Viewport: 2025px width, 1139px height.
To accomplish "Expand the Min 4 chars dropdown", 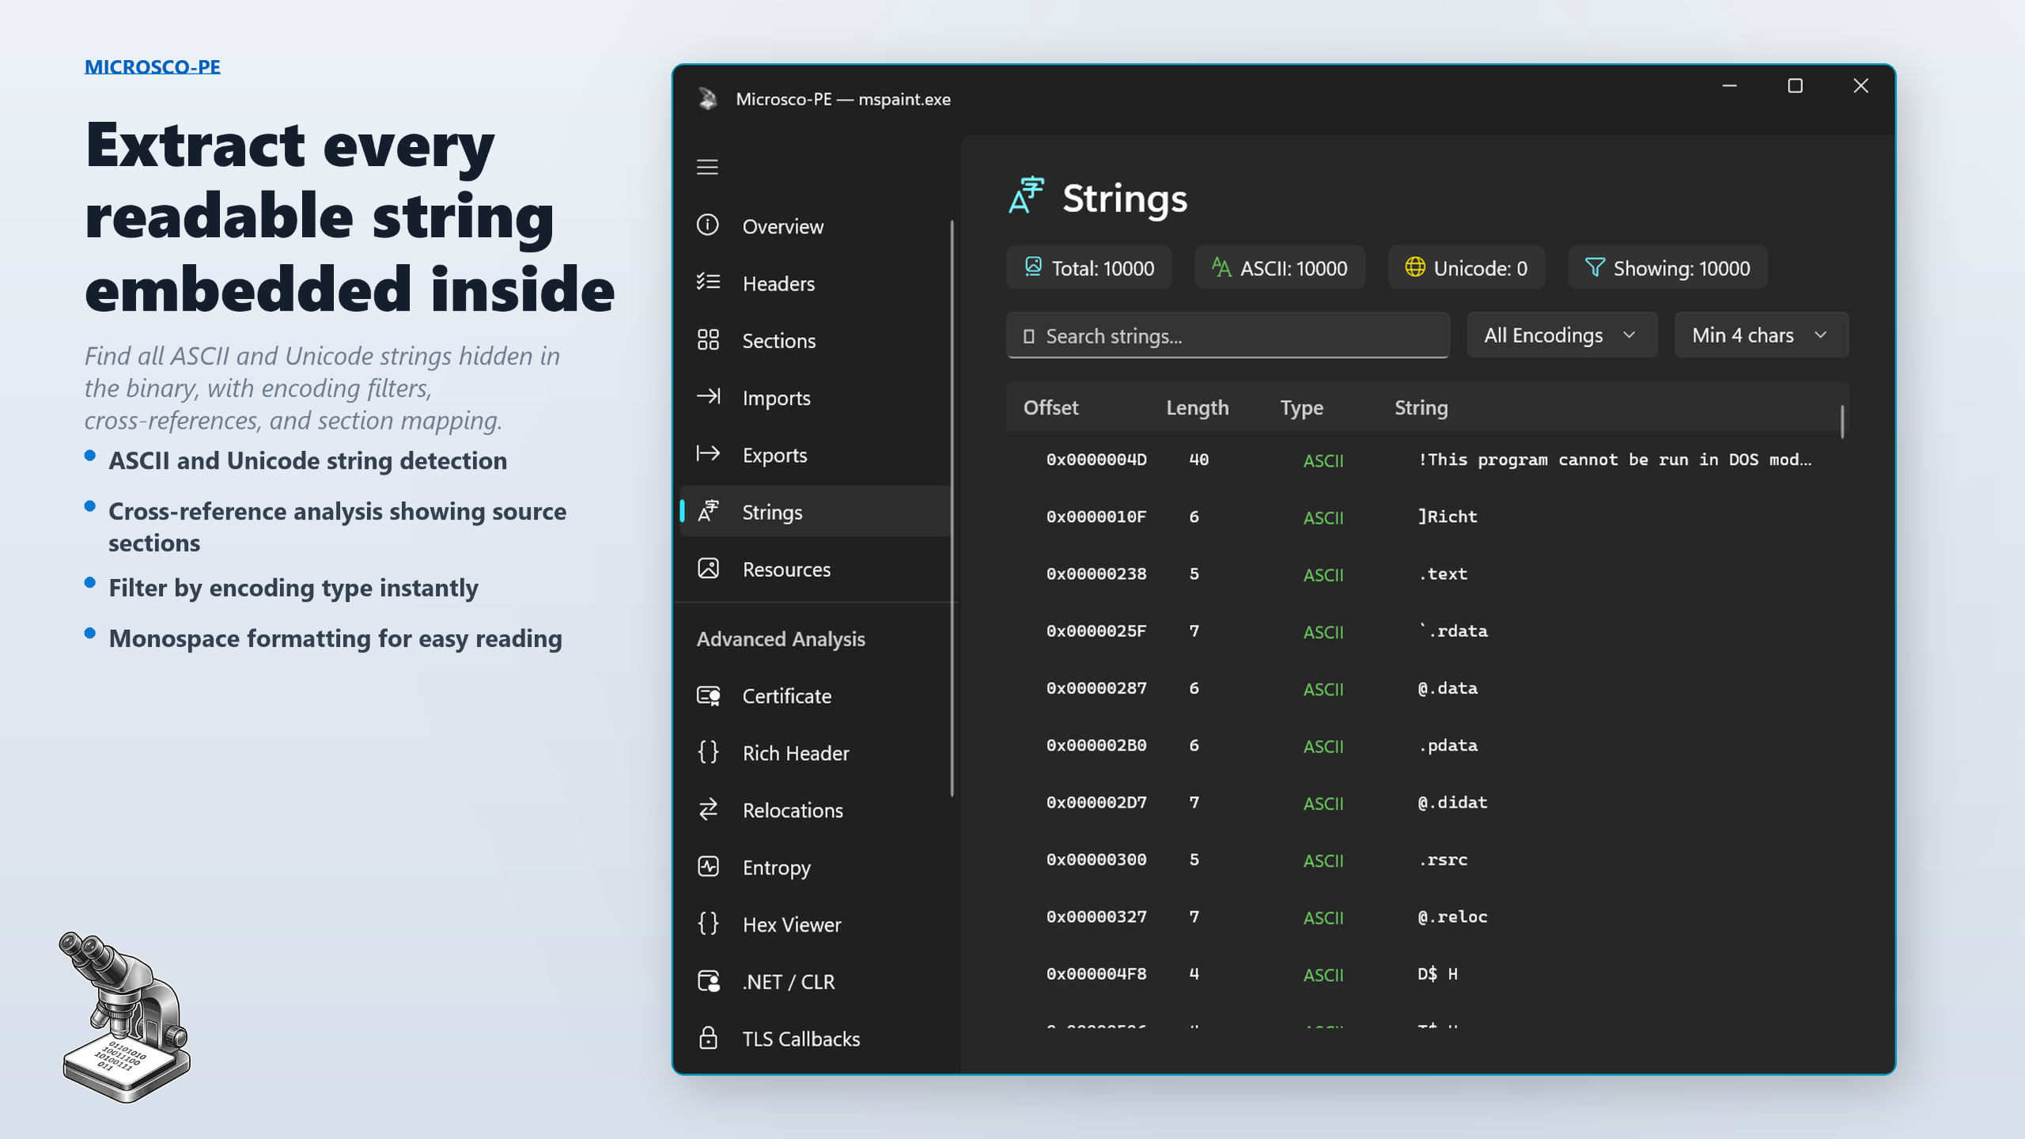I will tap(1760, 335).
